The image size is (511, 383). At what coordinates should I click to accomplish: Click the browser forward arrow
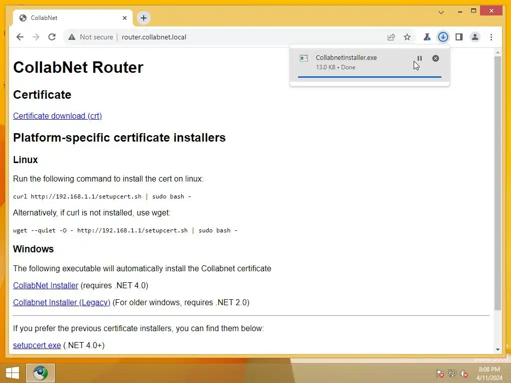pyautogui.click(x=36, y=37)
